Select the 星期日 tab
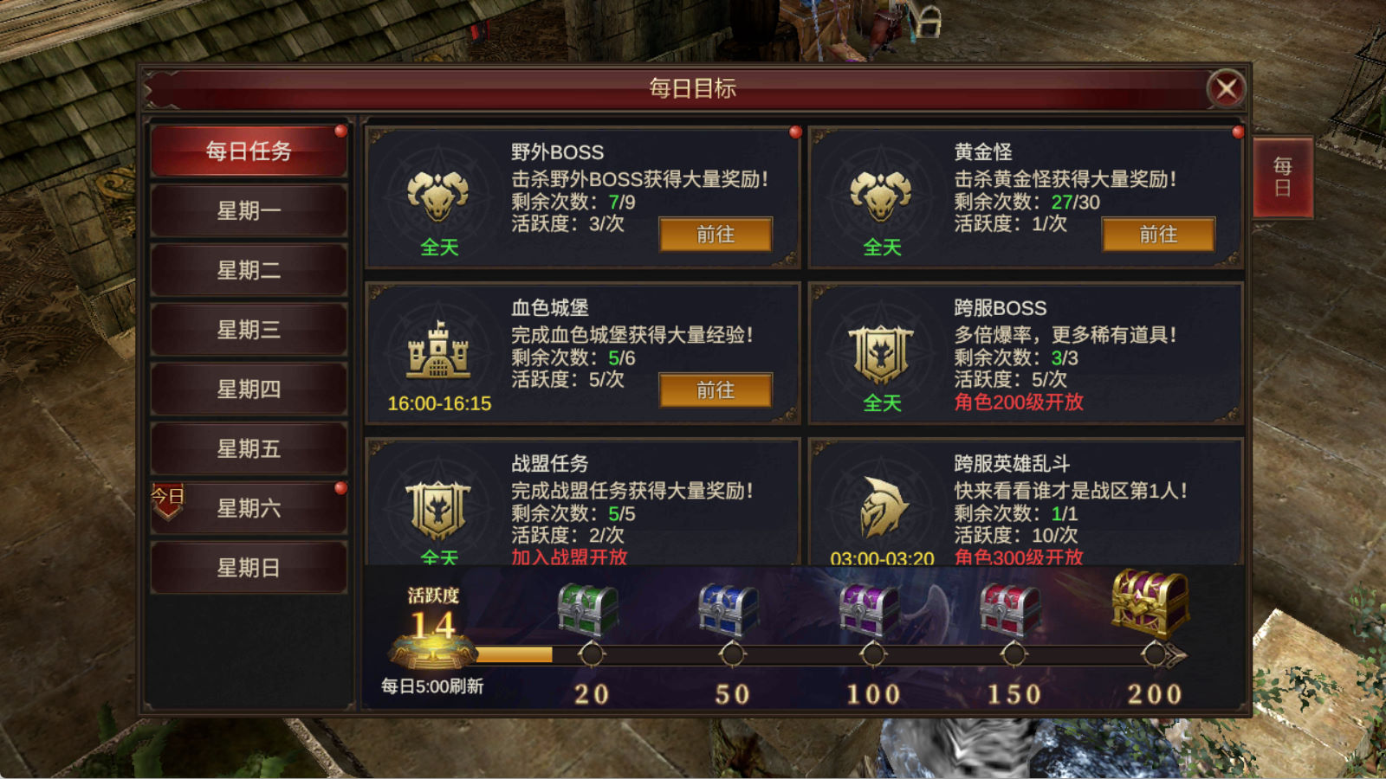The image size is (1386, 779). click(249, 568)
